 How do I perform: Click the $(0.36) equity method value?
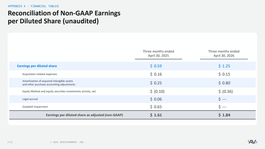(x=225, y=91)
